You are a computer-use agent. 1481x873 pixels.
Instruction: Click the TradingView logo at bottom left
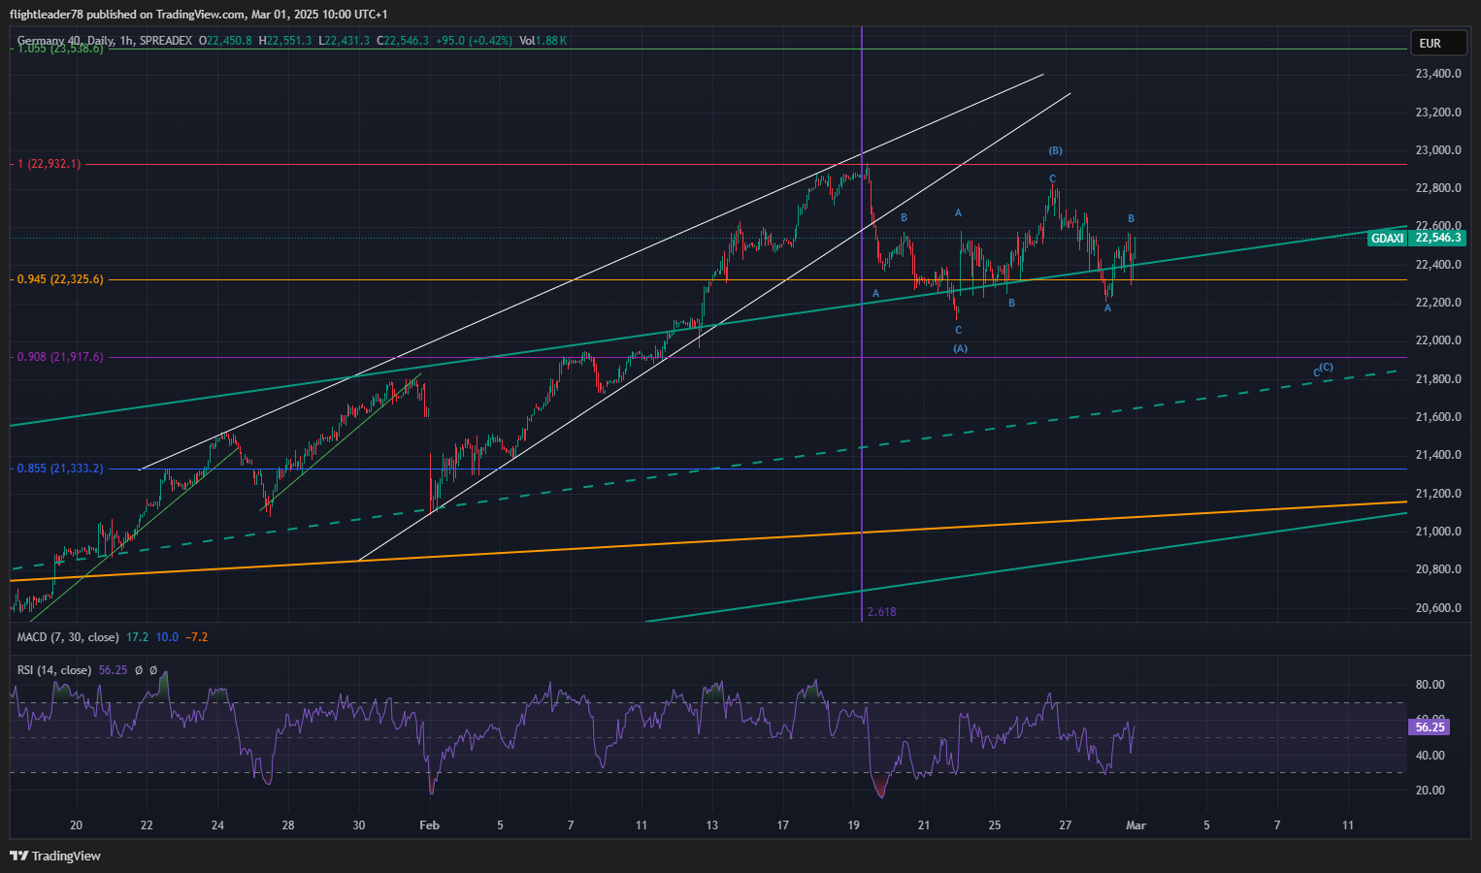pyautogui.click(x=55, y=856)
